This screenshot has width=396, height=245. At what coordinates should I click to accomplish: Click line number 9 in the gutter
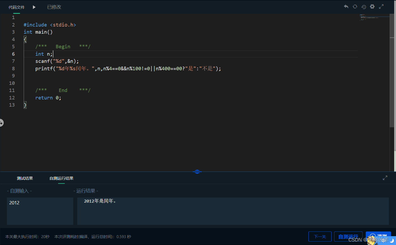pos(13,76)
